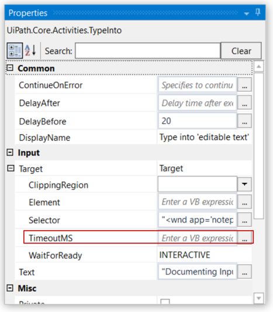Open ellipsis editor for DelayBefore
The image size is (273, 312).
click(244, 121)
